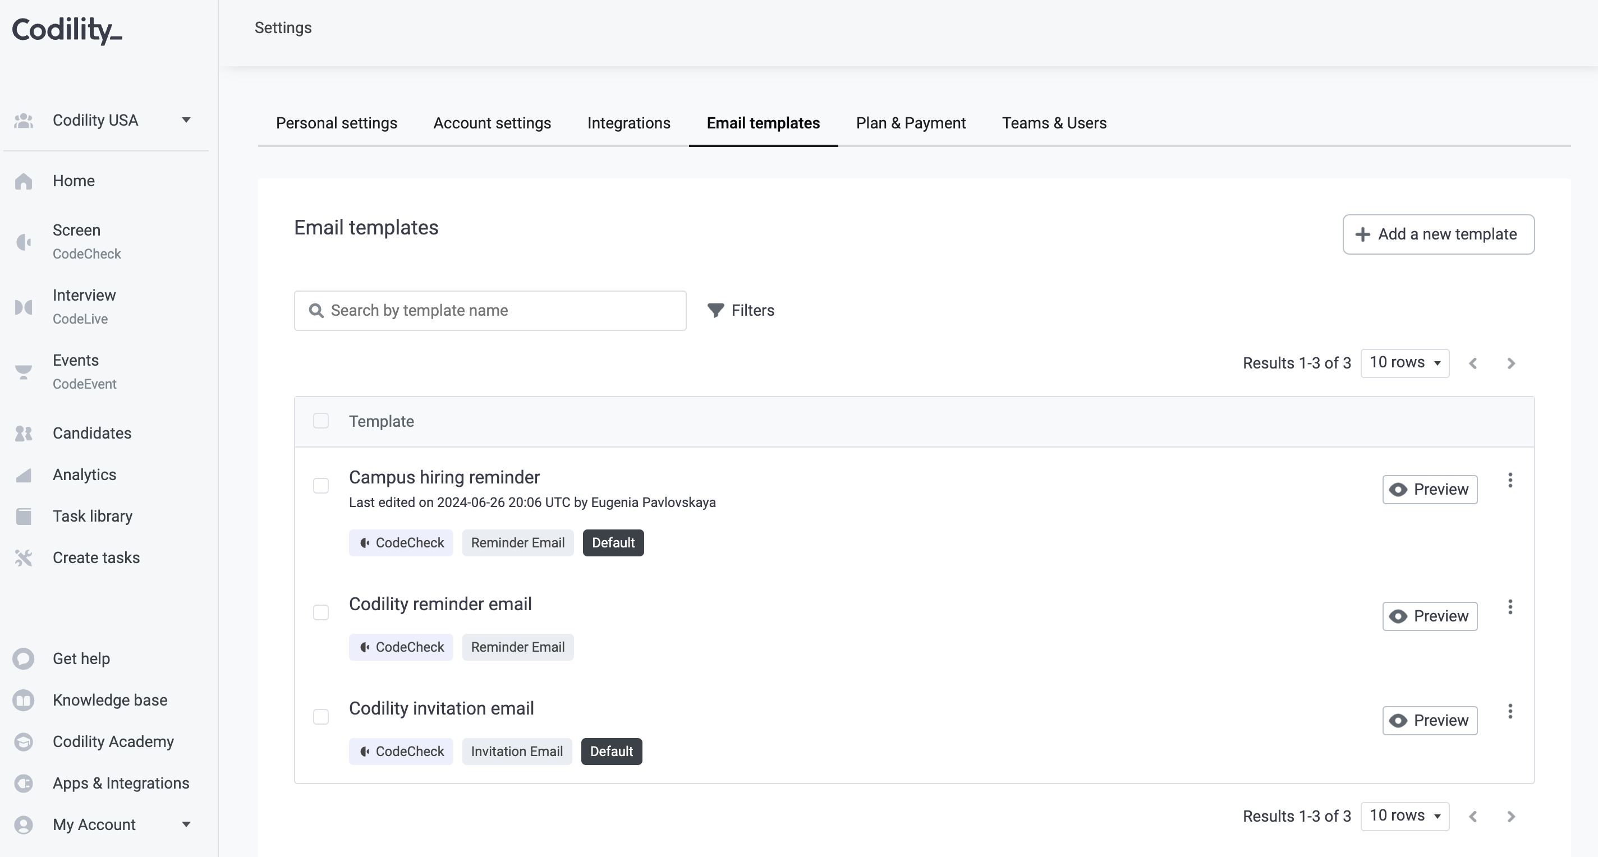Click the Get help chat icon
Screen dimensions: 1598x857
click(24, 658)
